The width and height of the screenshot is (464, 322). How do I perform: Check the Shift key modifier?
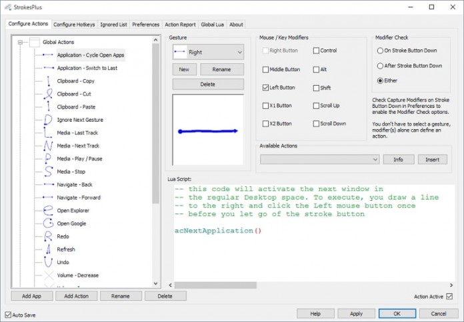316,88
